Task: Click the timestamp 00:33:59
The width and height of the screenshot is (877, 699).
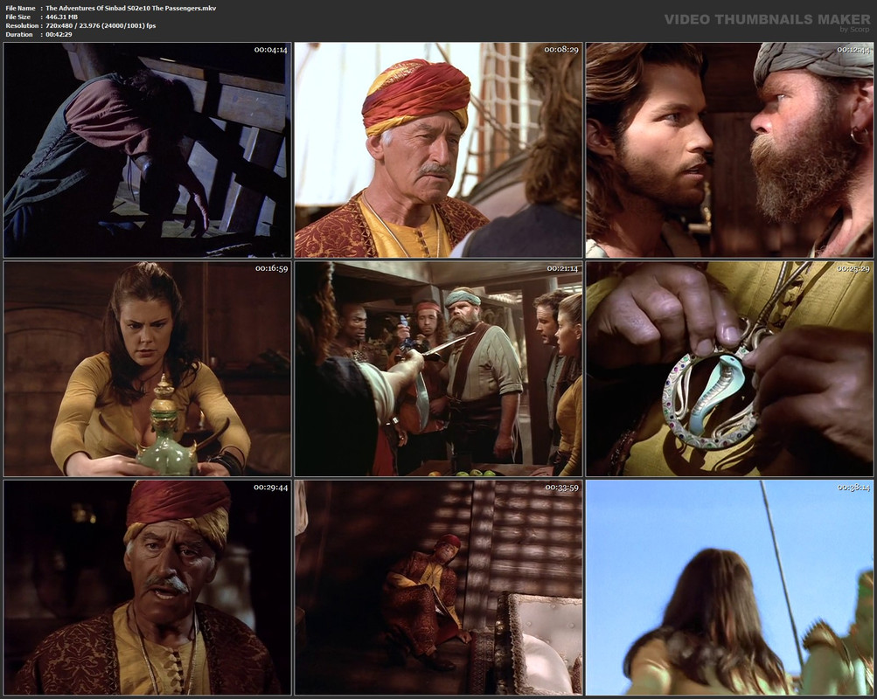Action: tap(562, 488)
